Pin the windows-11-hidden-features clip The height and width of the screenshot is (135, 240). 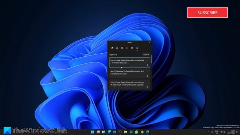point(148,65)
